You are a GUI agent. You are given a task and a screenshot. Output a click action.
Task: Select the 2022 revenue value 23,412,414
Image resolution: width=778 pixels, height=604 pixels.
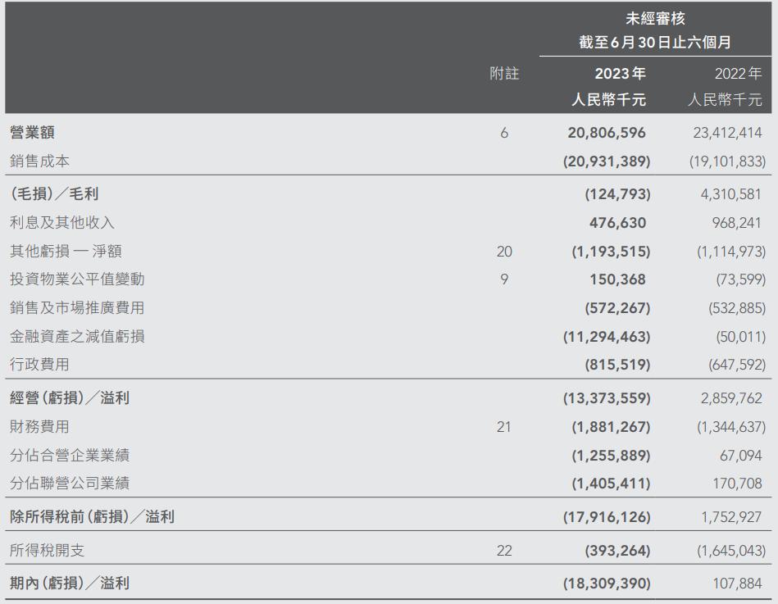click(722, 132)
